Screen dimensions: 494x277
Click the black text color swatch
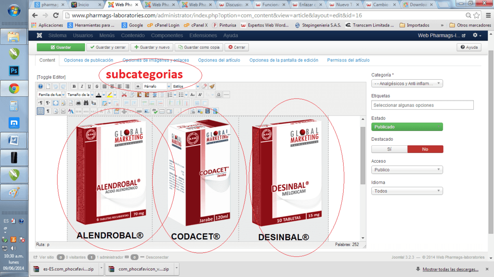99,95
